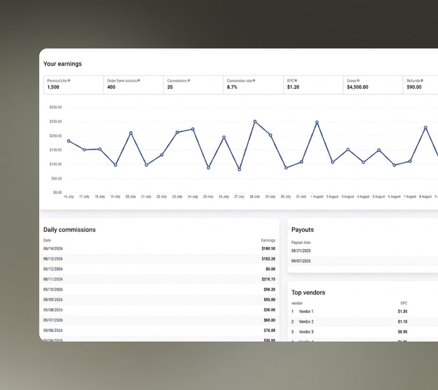Viewport: 438px width, 390px height.
Task: Select the Conversion rate 8.7% card
Action: pos(254,85)
